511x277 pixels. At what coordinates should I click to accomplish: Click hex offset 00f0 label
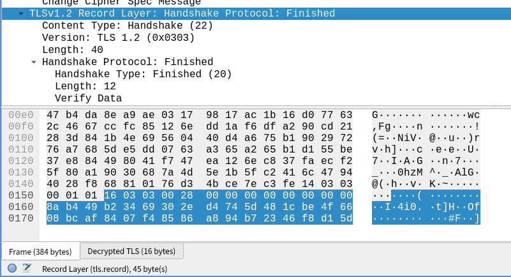pyautogui.click(x=21, y=126)
